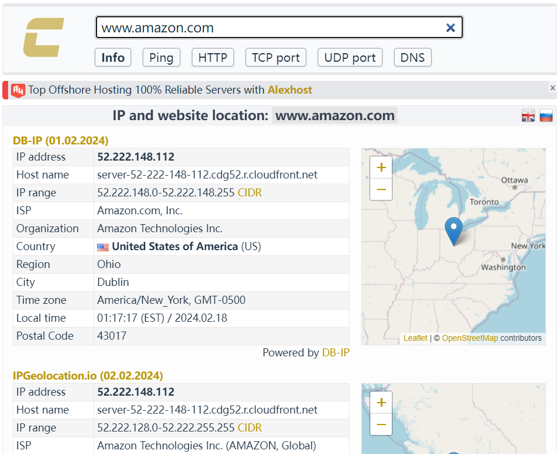Switch language to English via UK flag
Viewport: 557px width, 454px height.
coord(528,116)
